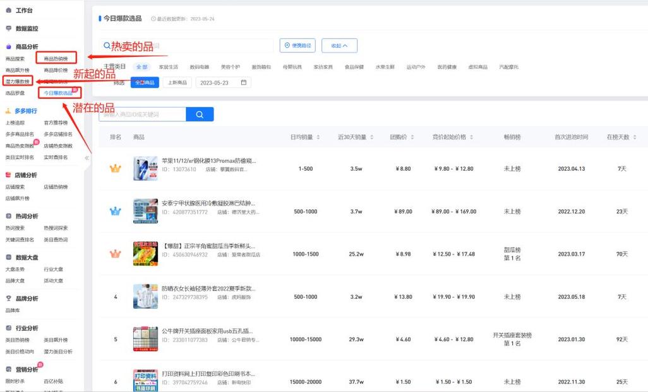Open the 工作台 home icon
This screenshot has width=648, height=392.
(8, 10)
